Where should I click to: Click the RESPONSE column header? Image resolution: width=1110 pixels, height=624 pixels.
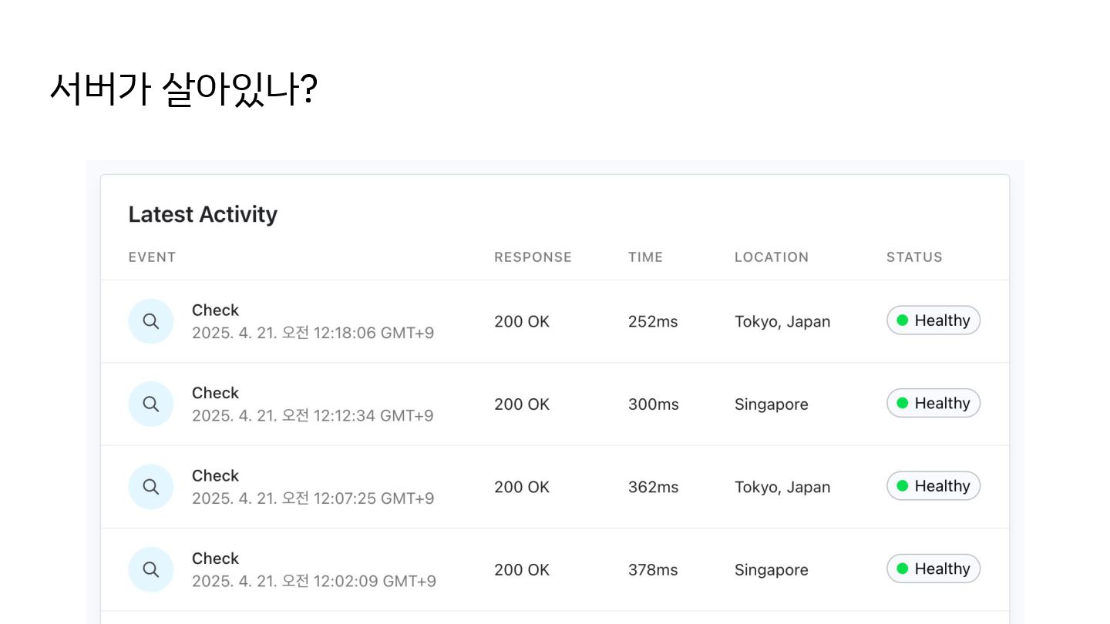pos(533,257)
